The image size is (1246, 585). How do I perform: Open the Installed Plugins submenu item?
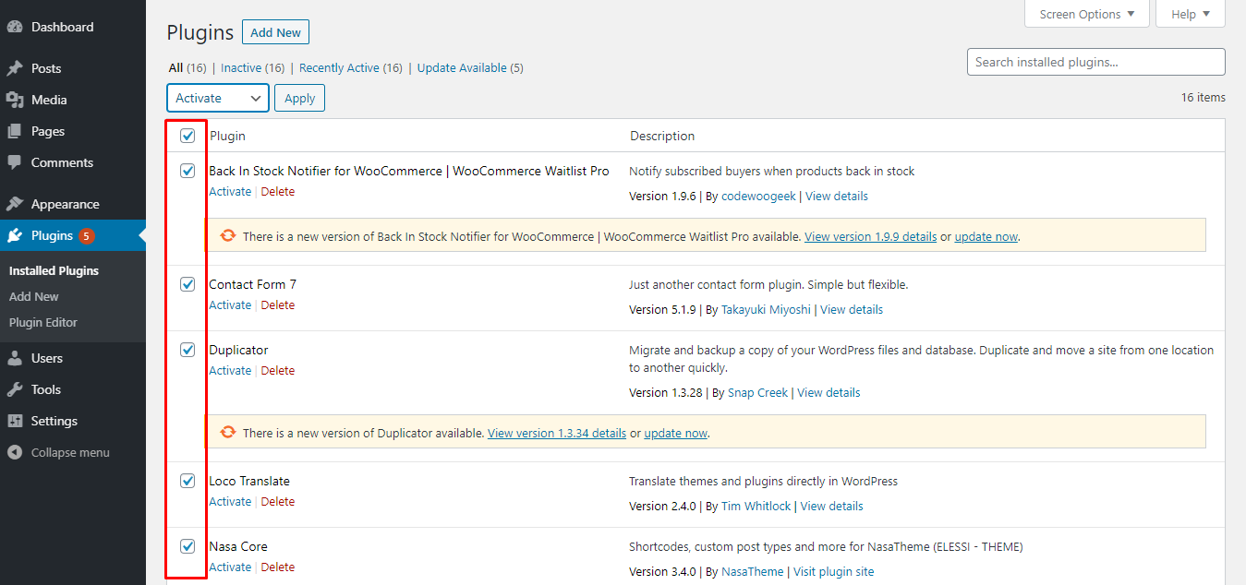[x=54, y=270]
